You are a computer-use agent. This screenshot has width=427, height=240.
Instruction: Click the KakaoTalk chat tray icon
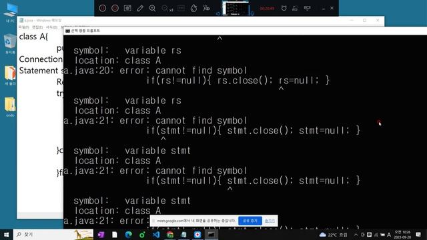[x=369, y=235]
